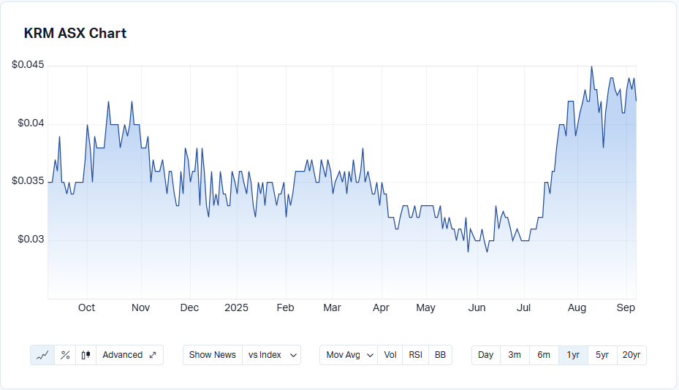Toggle the Show News overlay

pos(212,355)
